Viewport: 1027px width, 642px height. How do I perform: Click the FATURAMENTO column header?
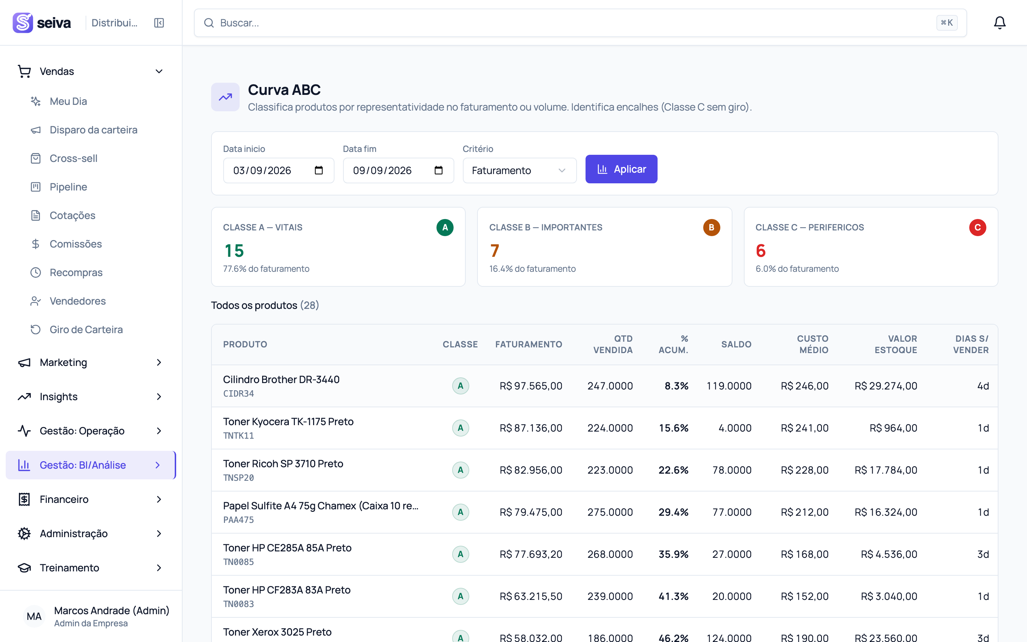(x=528, y=344)
